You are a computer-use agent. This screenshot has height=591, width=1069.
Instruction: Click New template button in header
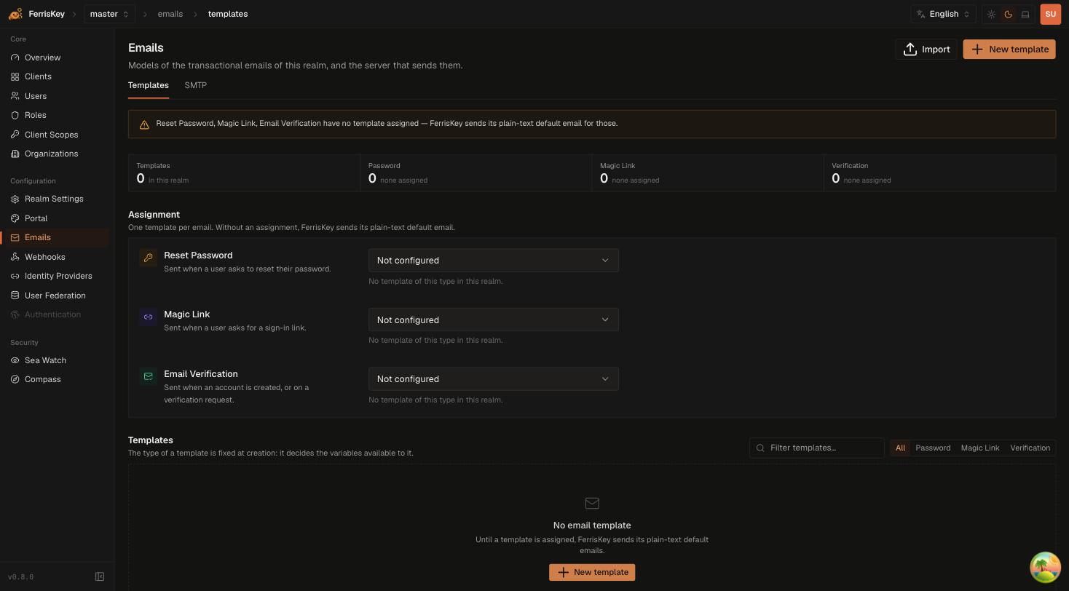pos(1009,49)
